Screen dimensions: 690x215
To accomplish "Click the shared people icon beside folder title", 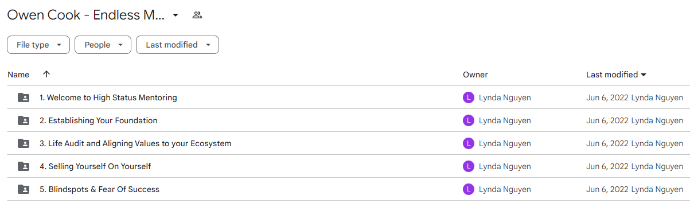I will pos(197,15).
